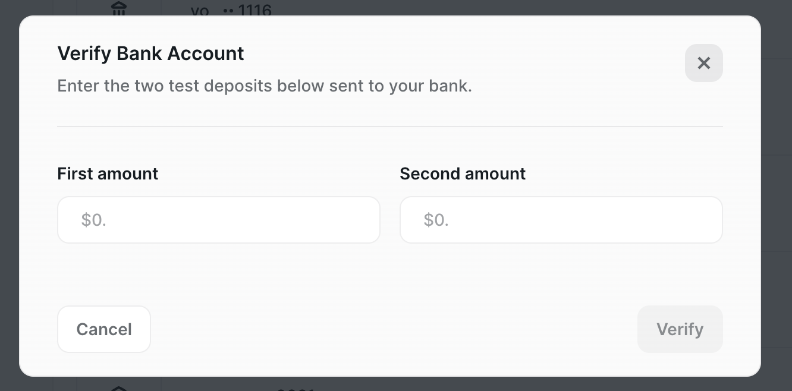The width and height of the screenshot is (792, 391).
Task: Focus the Second amount input field
Action: [561, 220]
